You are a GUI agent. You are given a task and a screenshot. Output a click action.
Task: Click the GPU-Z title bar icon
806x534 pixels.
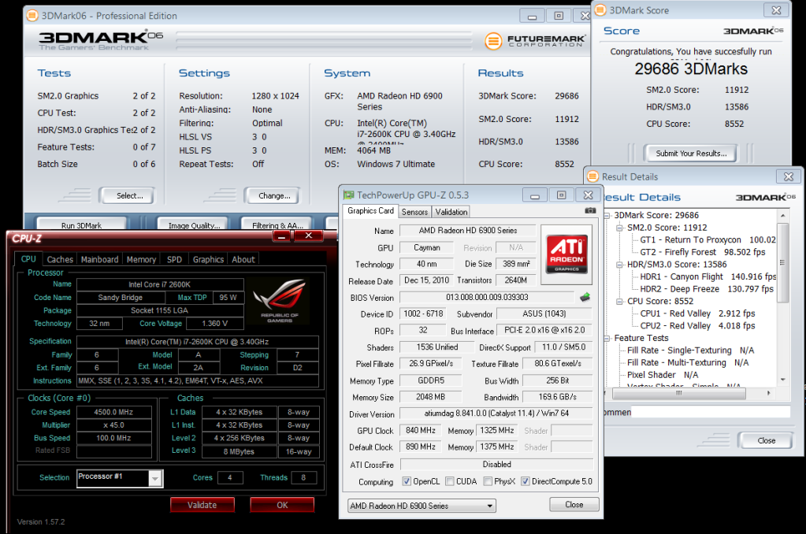tap(349, 194)
